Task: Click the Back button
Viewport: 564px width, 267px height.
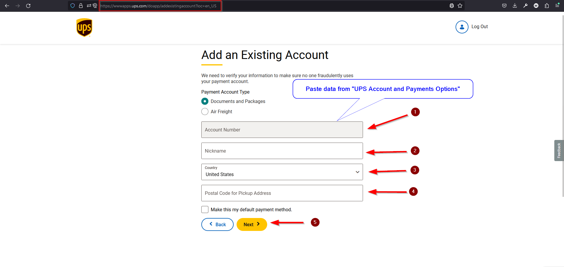Action: (217, 224)
